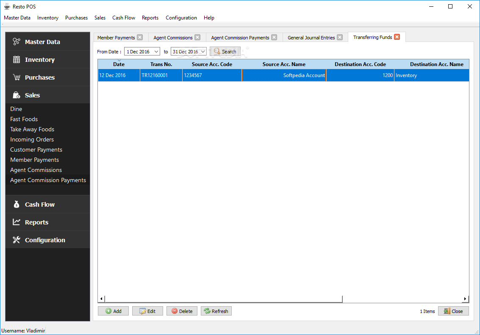Image resolution: width=480 pixels, height=335 pixels.
Task: Click the Cash Flow money bag icon
Action: coord(16,204)
